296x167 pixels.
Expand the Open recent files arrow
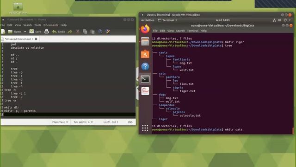[25, 32]
